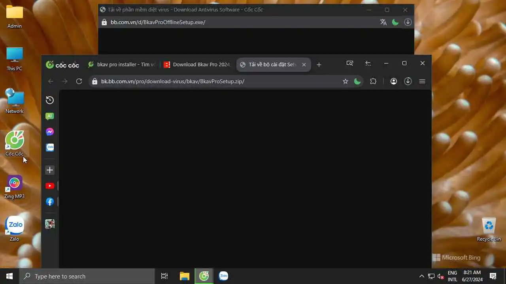506x284 pixels.
Task: Click the picture thumbnail at sidebar bottom
Action: (50, 224)
